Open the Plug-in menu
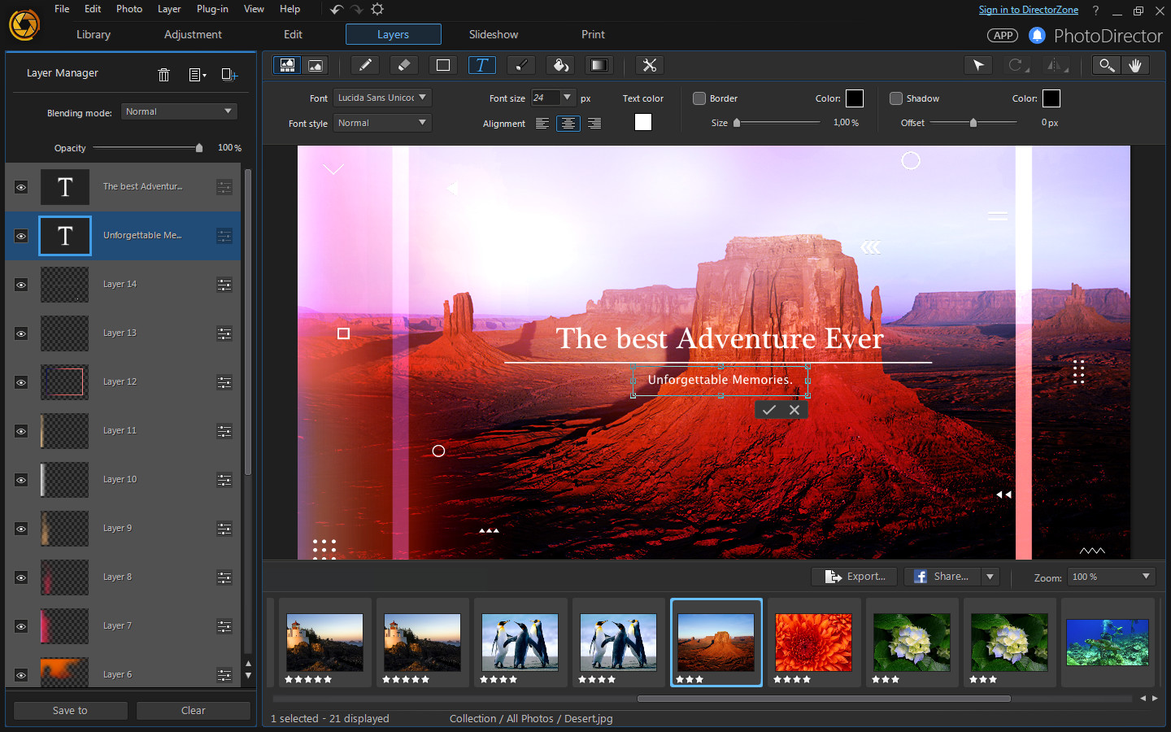This screenshot has width=1171, height=732. [212, 9]
